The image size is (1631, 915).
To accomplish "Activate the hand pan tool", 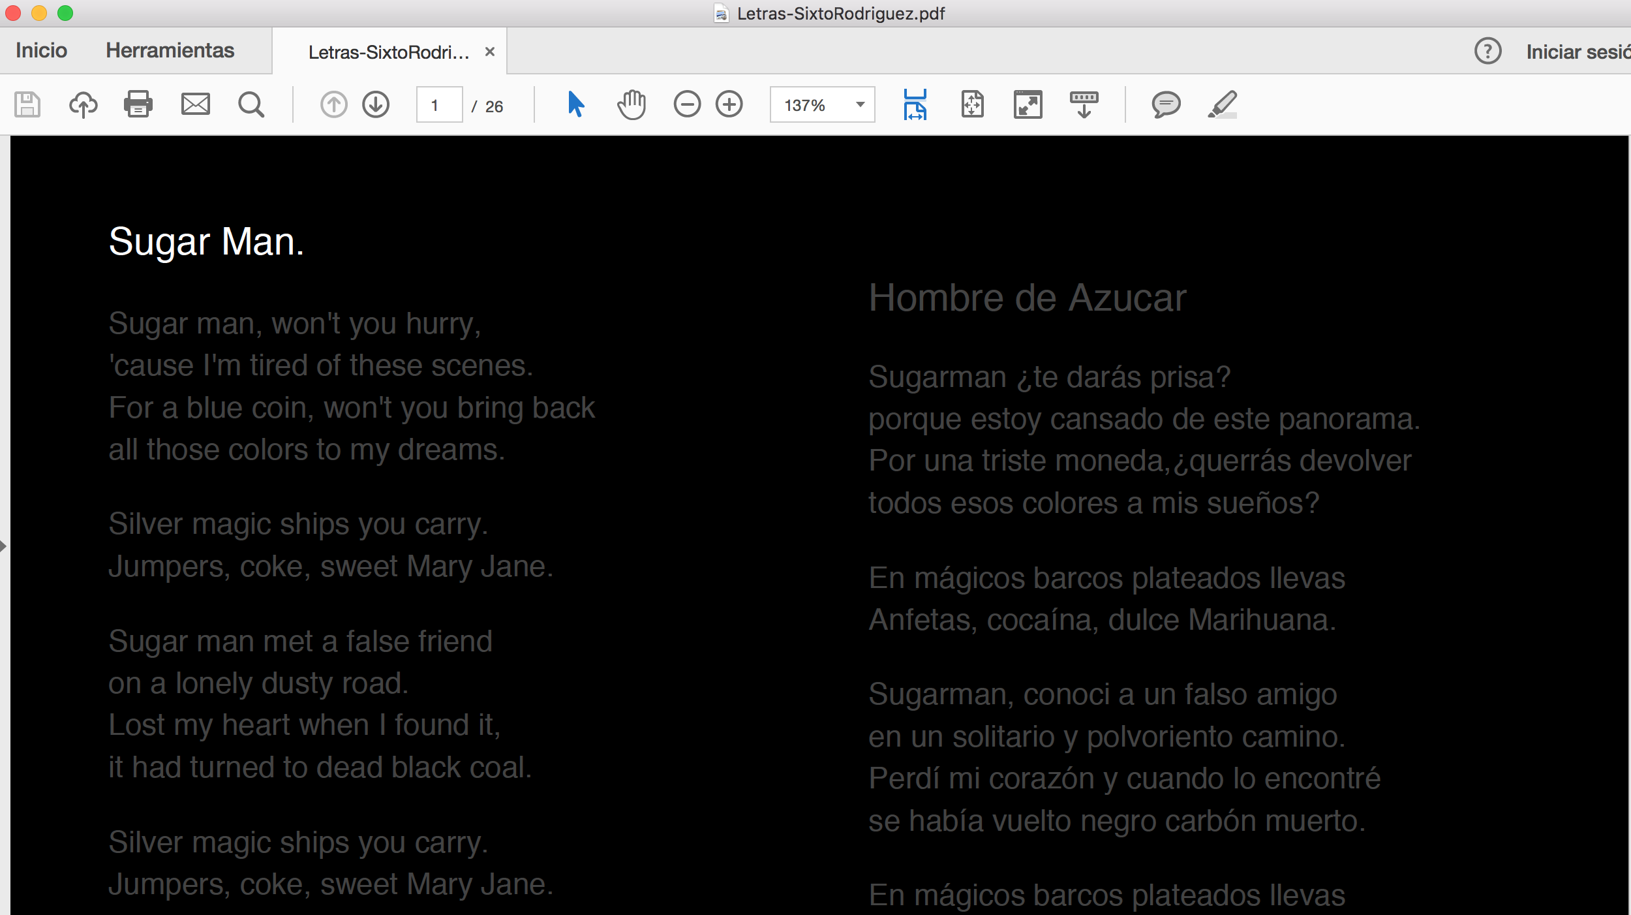I will pyautogui.click(x=632, y=104).
